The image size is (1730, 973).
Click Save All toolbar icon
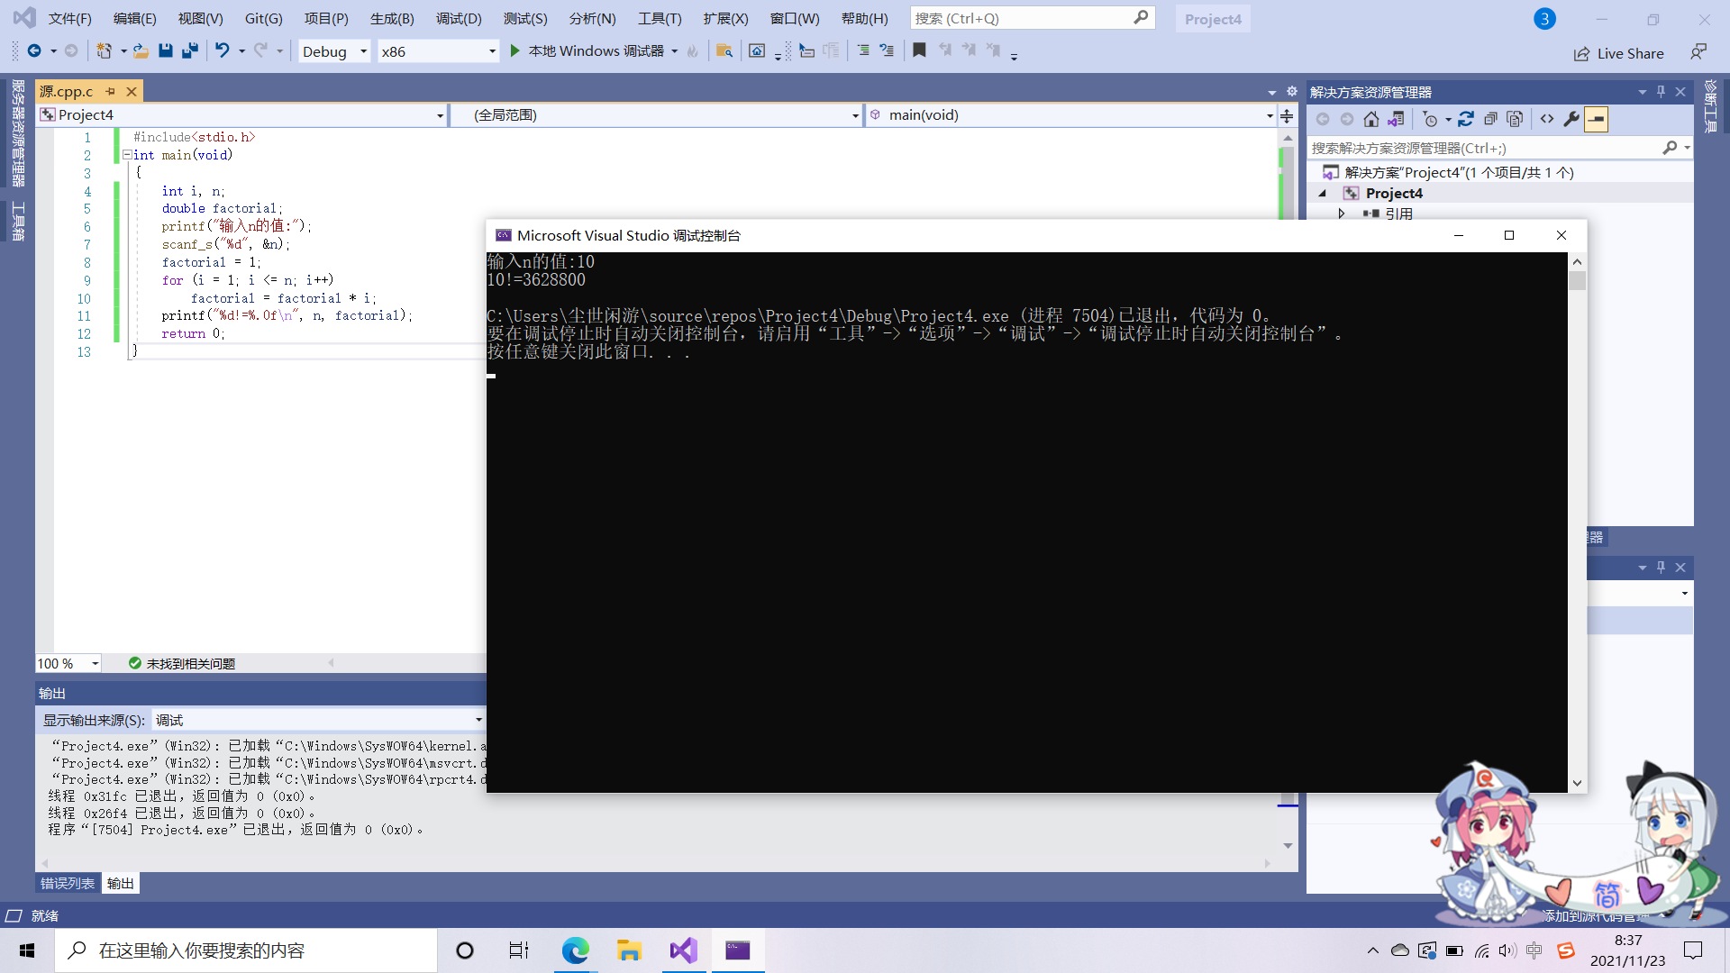pos(189,51)
